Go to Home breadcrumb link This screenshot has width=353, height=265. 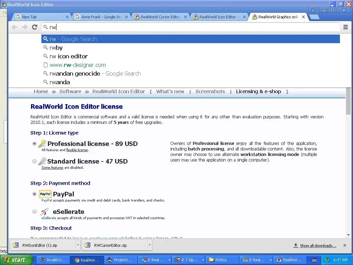tap(41, 91)
